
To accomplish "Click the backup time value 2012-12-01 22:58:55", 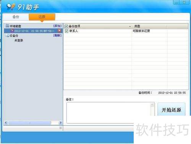I will click(x=172, y=93).
